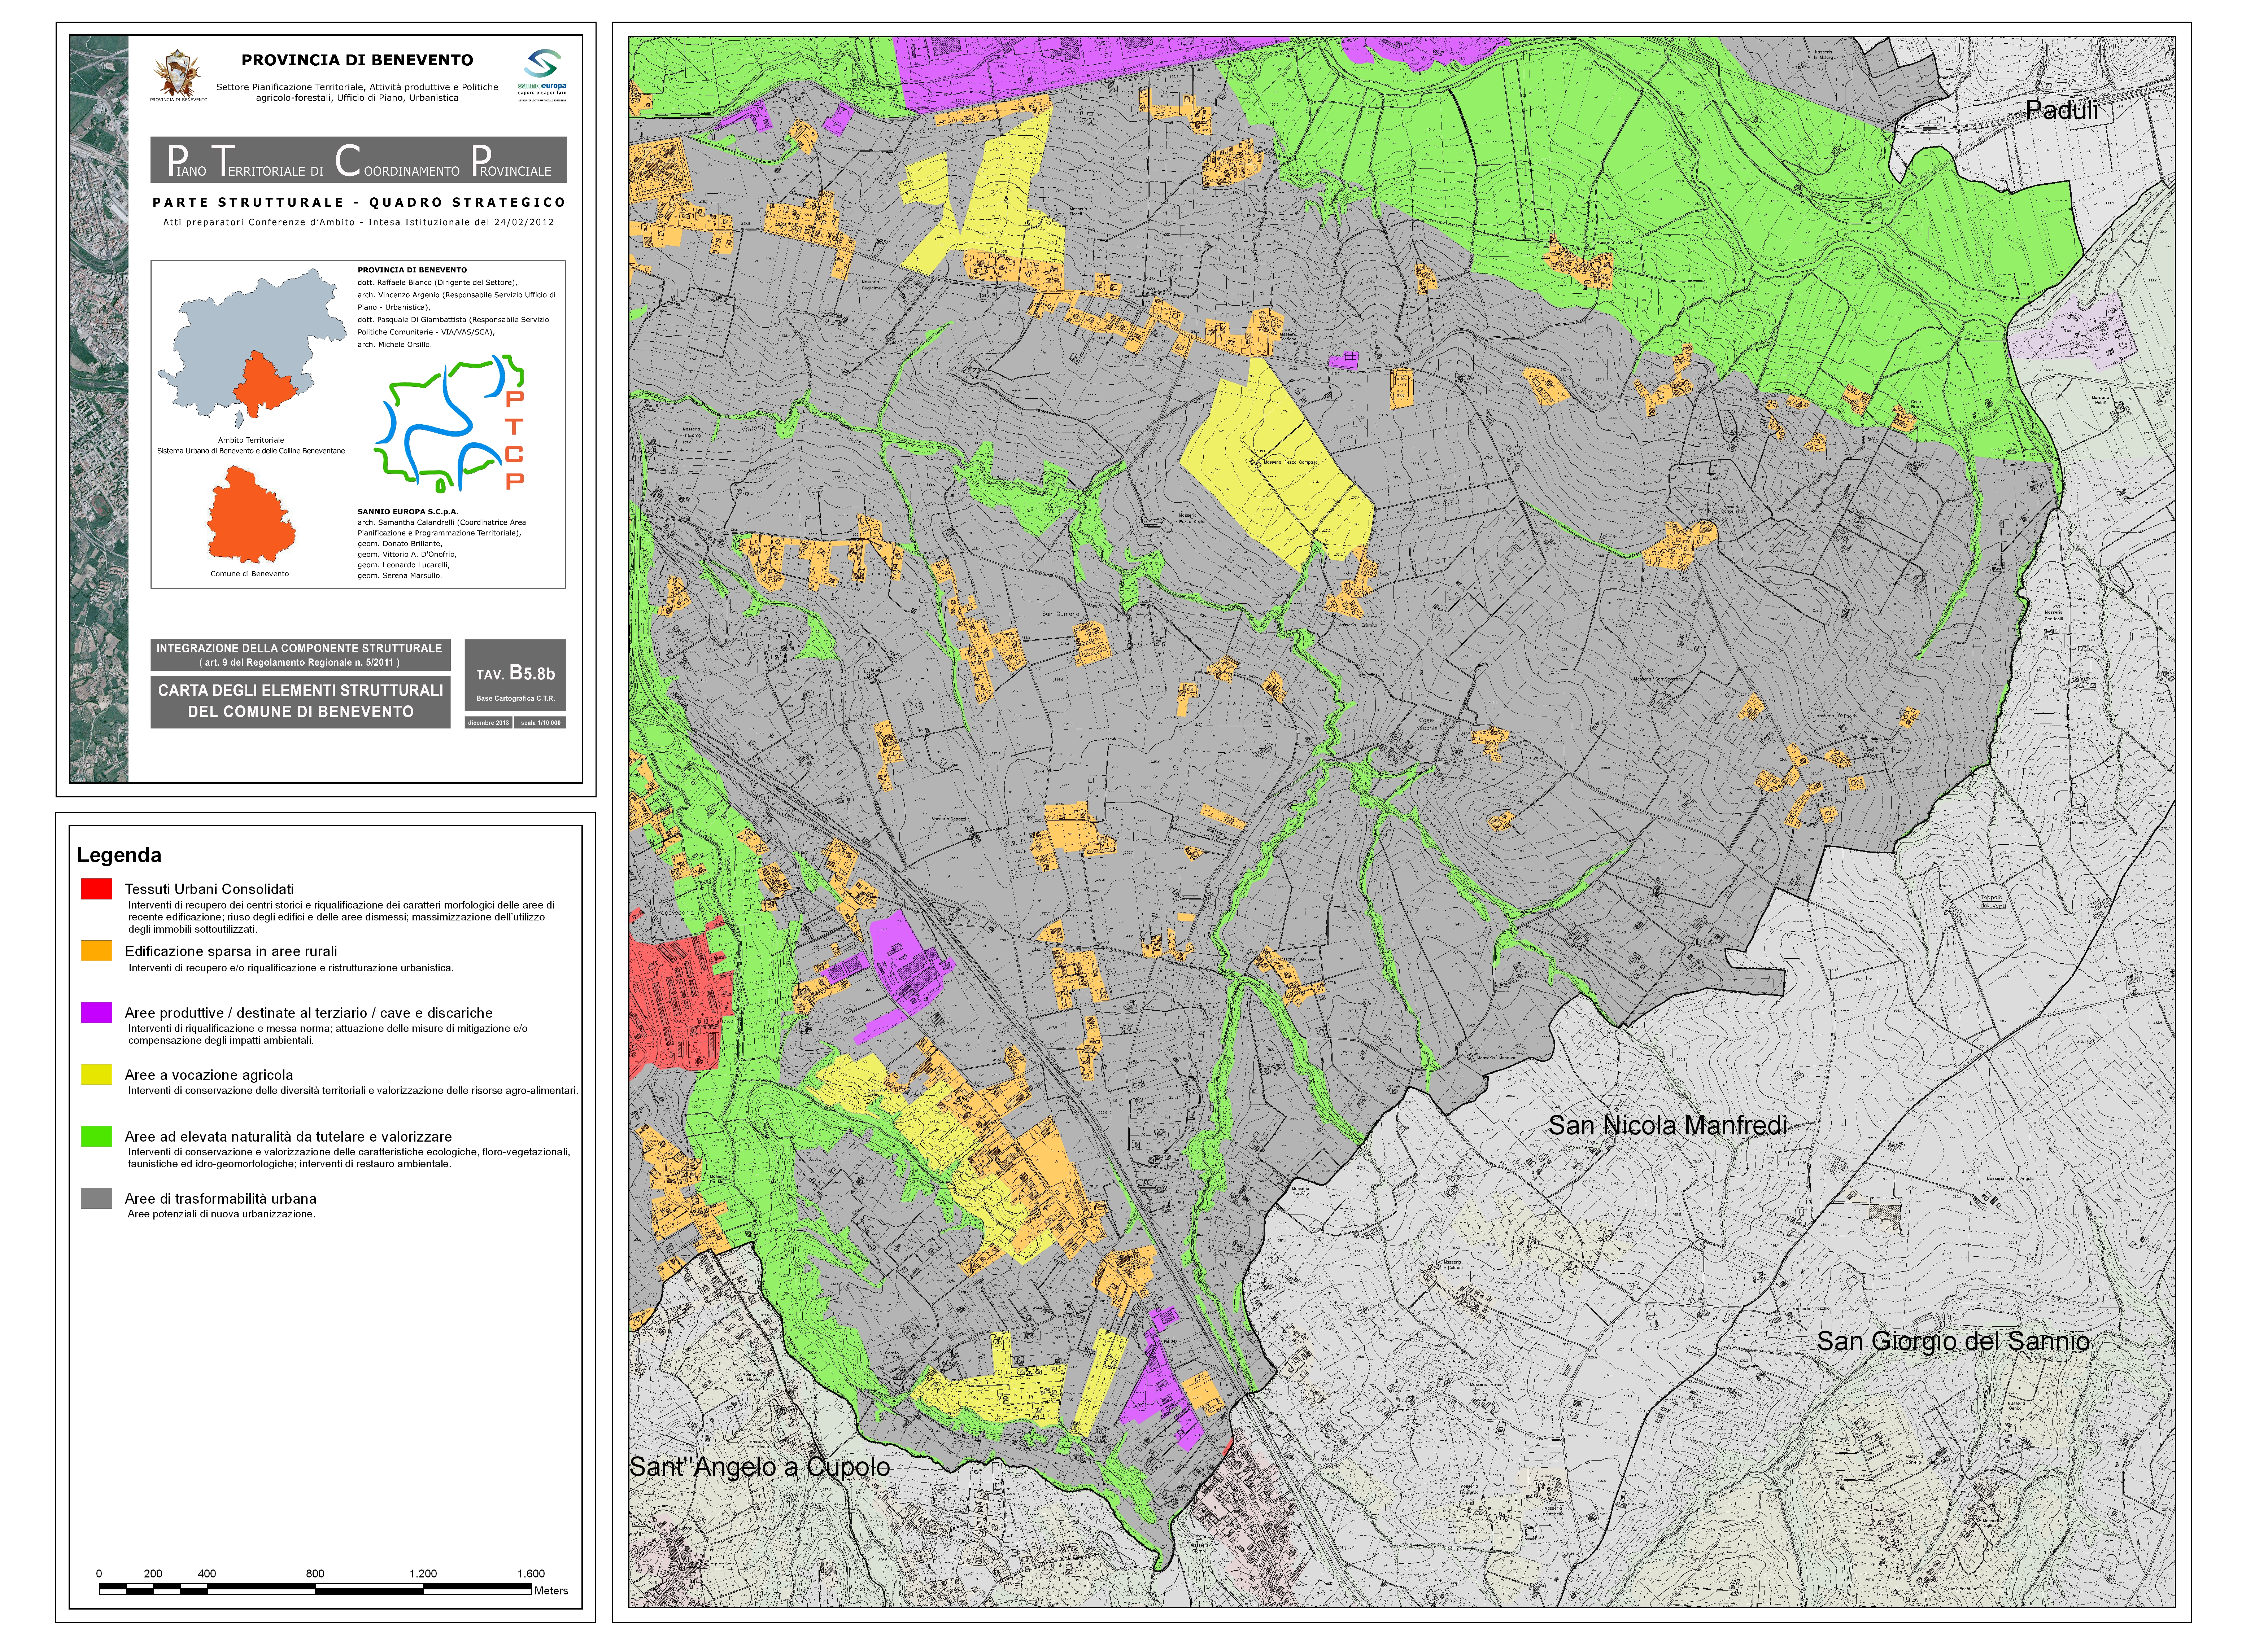Click 'PARTE STRUTTURALE - QUADRO STRATEGICO' text
Screen dimensions: 2268x1646
359,202
